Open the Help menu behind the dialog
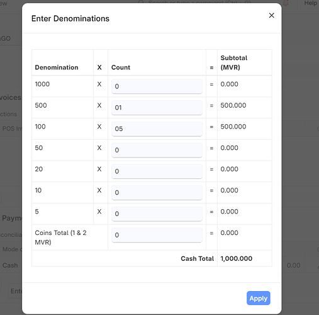 click(310, 3)
